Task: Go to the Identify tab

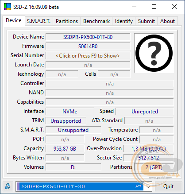Action: [124, 21]
